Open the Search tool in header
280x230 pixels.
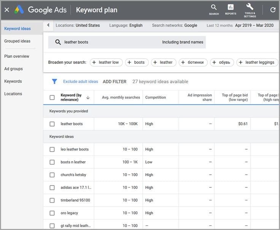click(x=214, y=10)
